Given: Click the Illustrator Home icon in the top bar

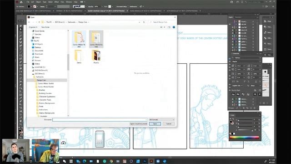Looking at the screenshot, I should click(21, 2).
